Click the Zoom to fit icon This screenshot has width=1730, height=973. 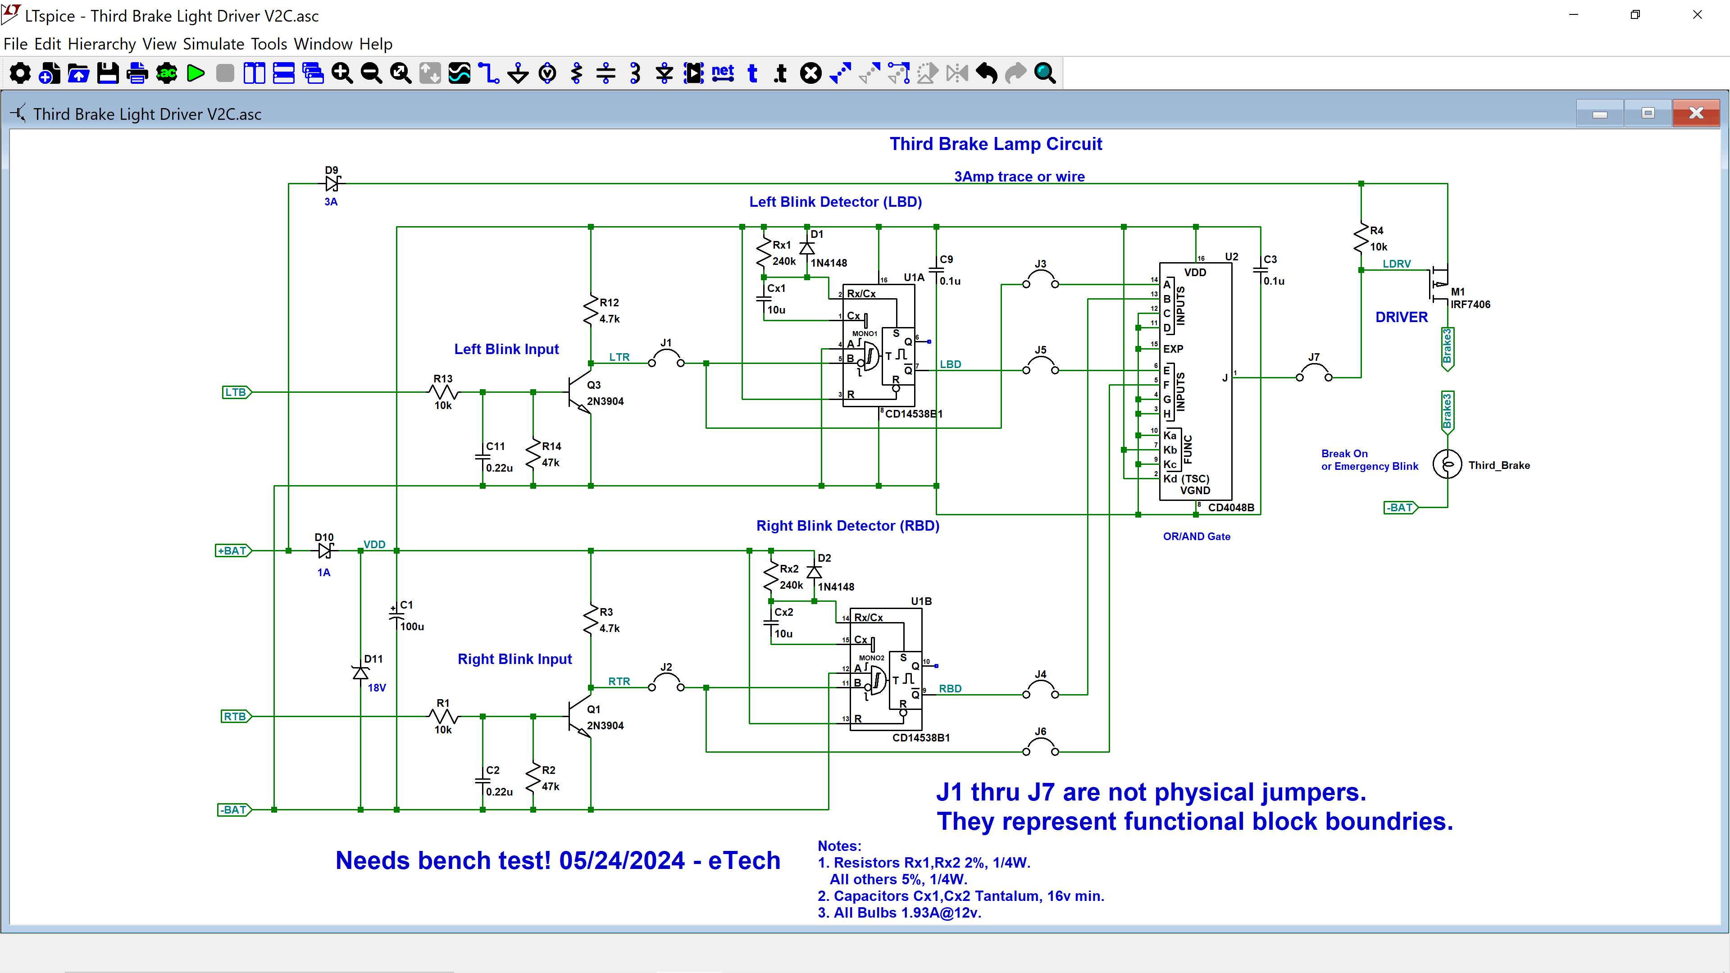coord(400,73)
